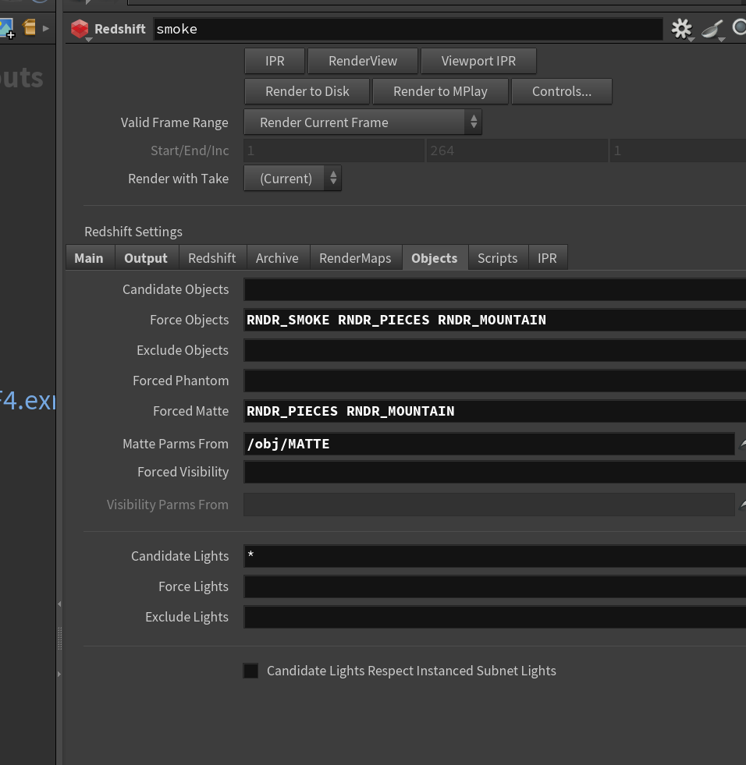The height and width of the screenshot is (765, 746).
Task: Click the Forced Visibility field
Action: (x=495, y=472)
